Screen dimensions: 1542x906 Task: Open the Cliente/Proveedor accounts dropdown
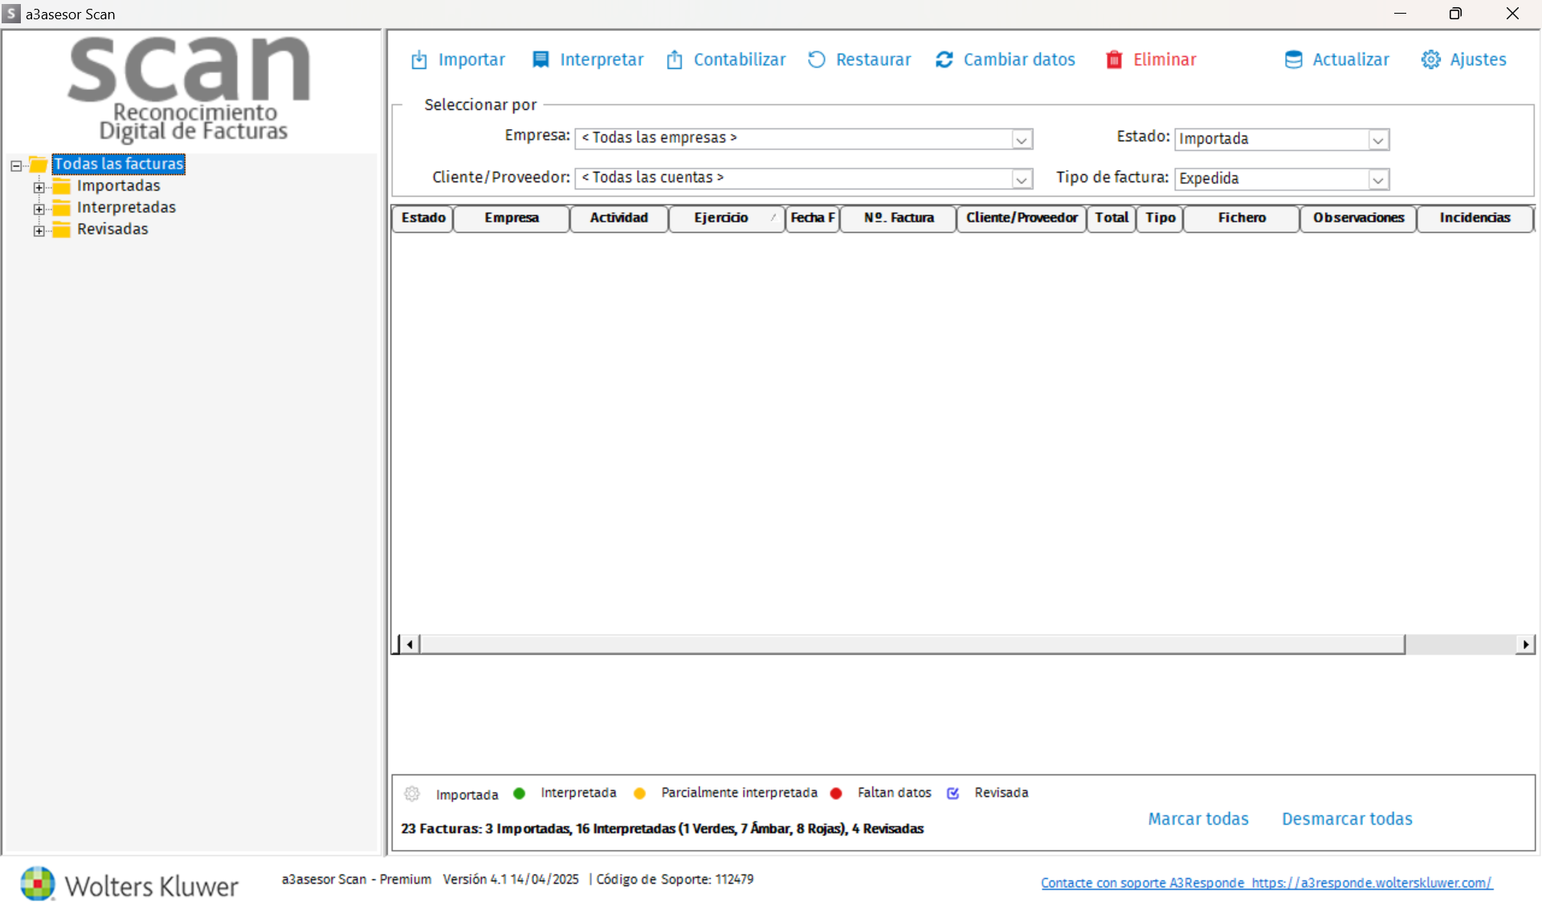tap(1021, 179)
